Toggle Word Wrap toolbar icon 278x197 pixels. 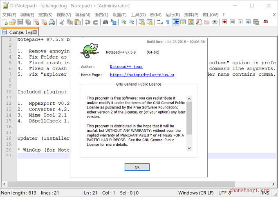pyautogui.click(x=159, y=22)
